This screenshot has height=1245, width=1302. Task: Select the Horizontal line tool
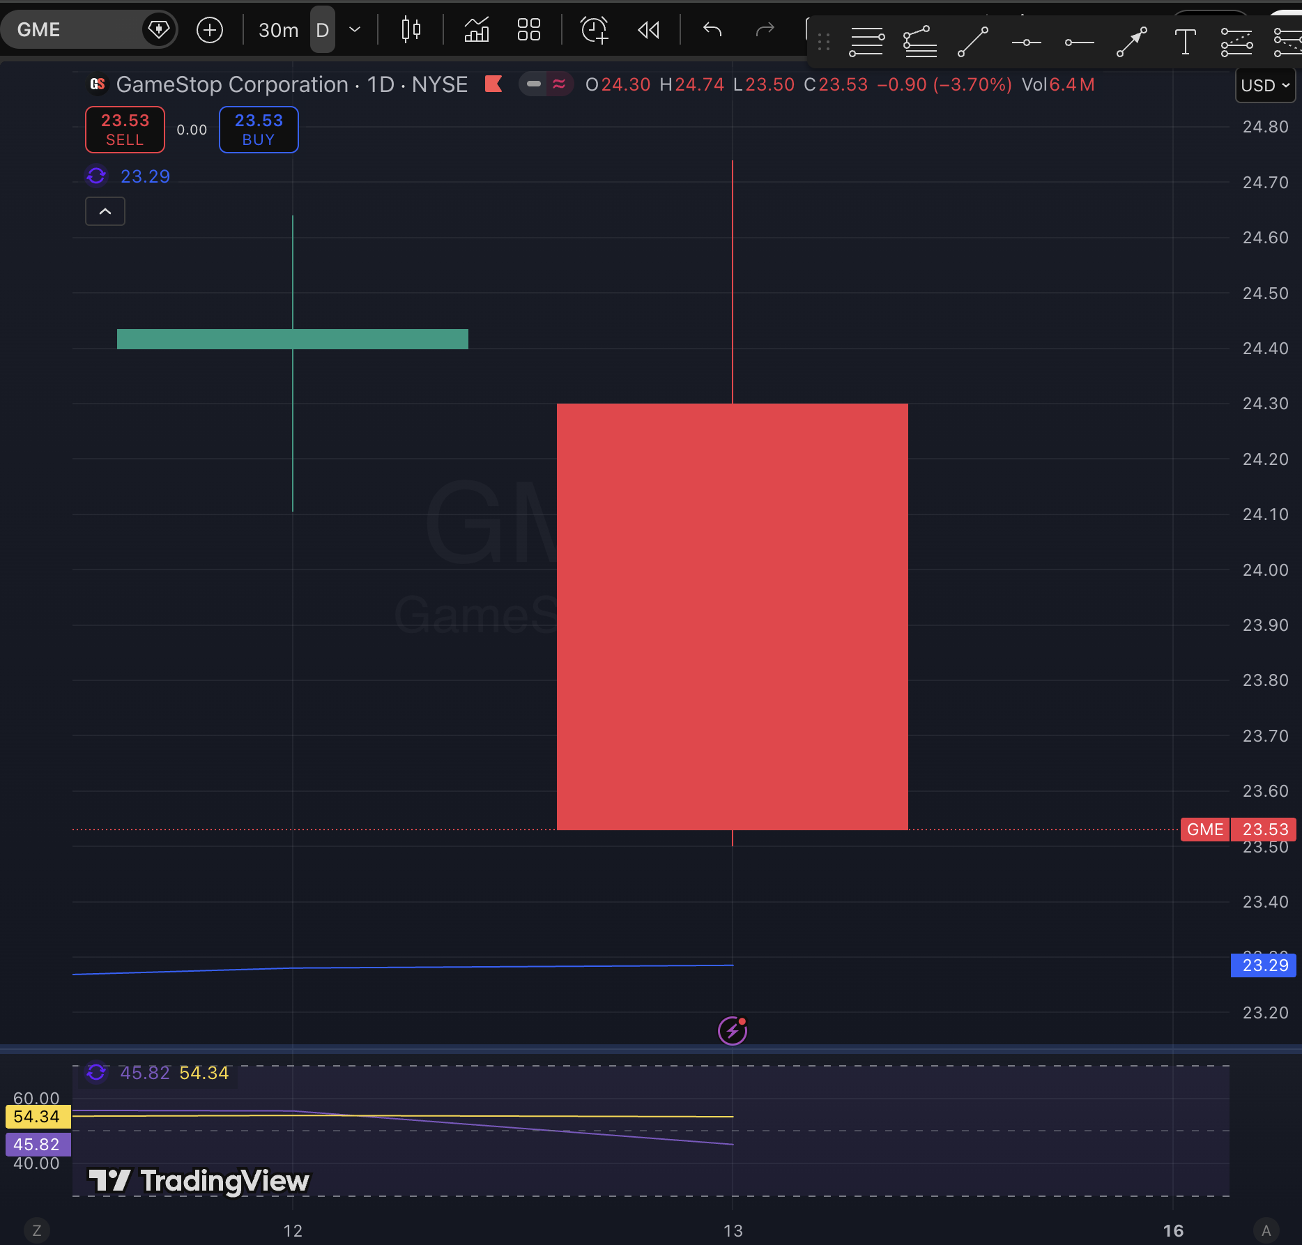click(1026, 43)
